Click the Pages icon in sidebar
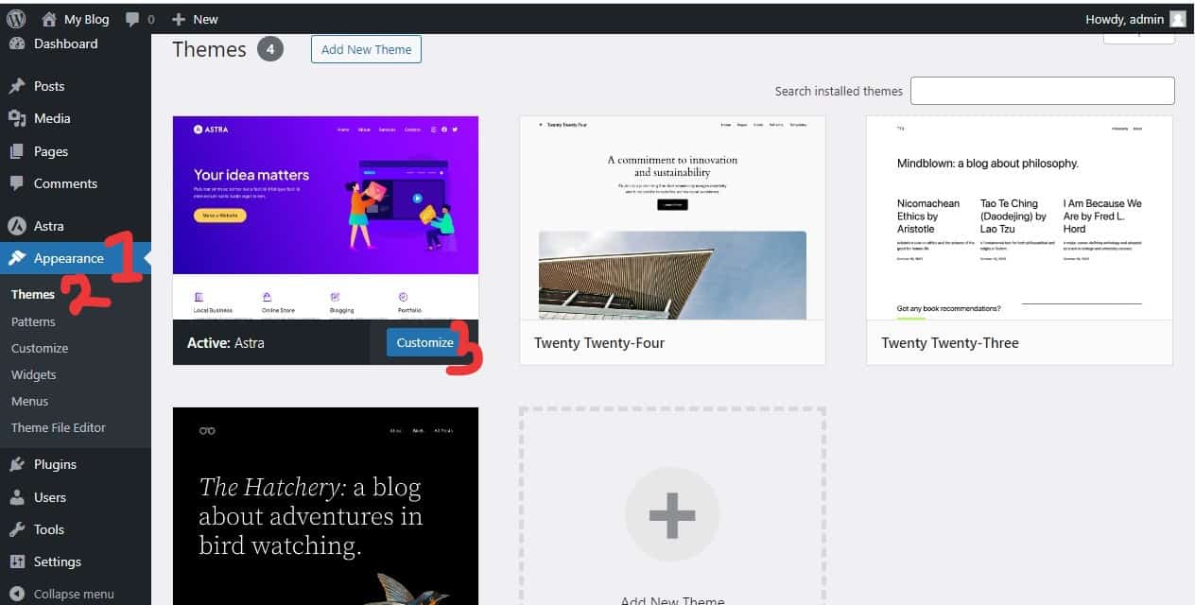 pos(17,151)
